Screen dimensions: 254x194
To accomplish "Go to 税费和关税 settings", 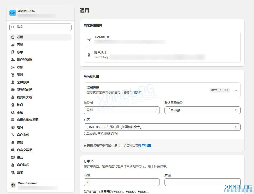I will click(40, 97).
